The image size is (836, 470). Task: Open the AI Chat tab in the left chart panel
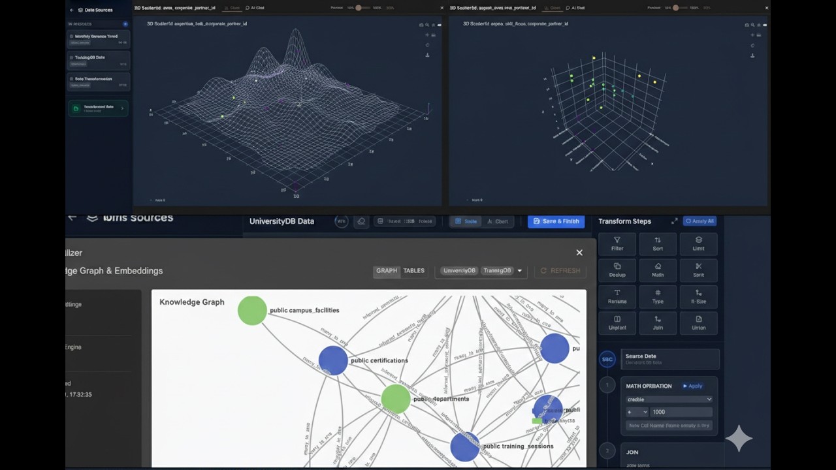(x=255, y=8)
